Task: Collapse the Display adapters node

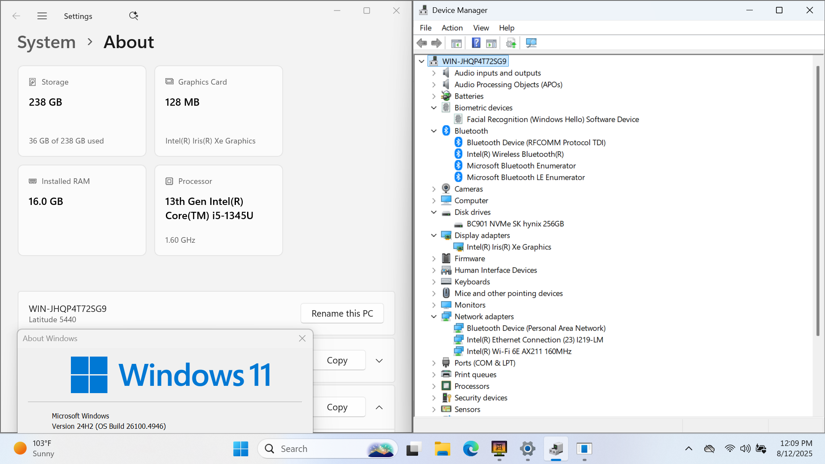Action: (434, 235)
